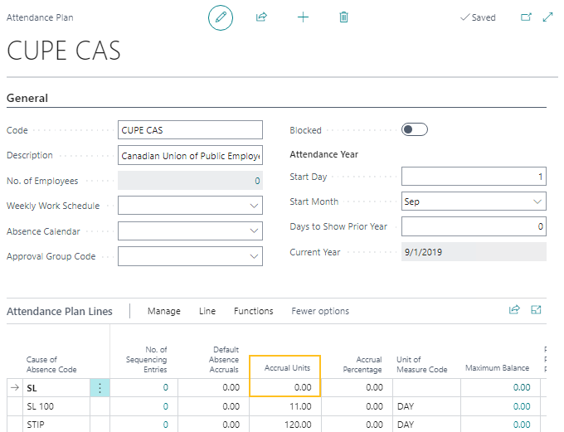Click the Current Year 9/1/2019 field

474,252
